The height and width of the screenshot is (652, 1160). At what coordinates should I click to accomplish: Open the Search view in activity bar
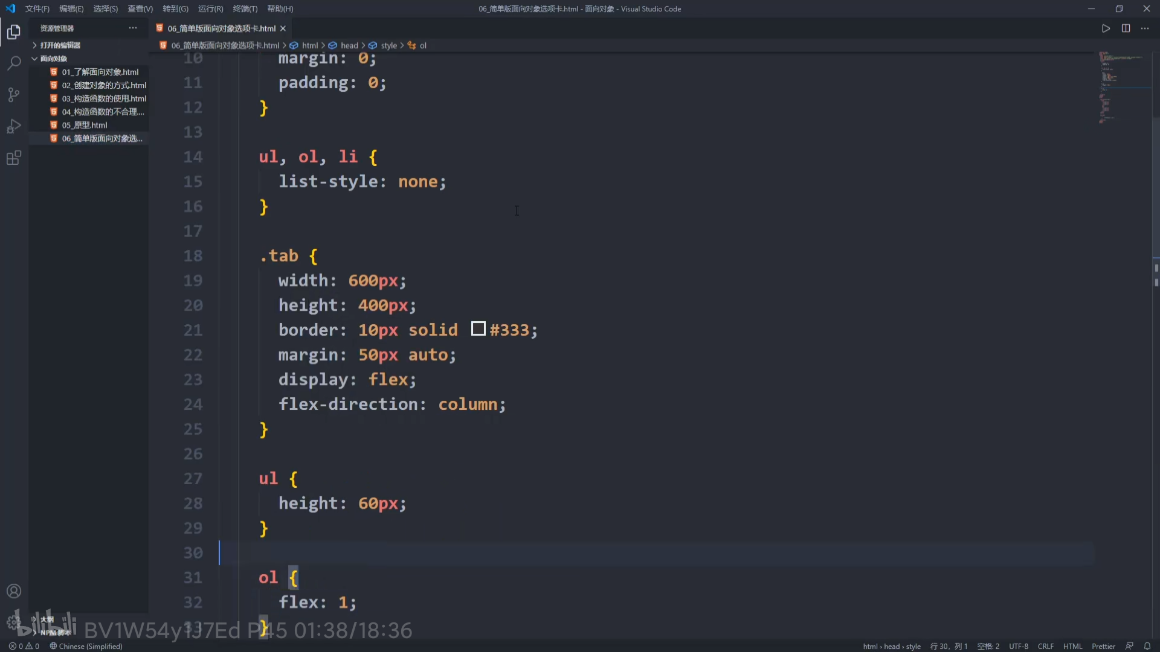tap(13, 63)
